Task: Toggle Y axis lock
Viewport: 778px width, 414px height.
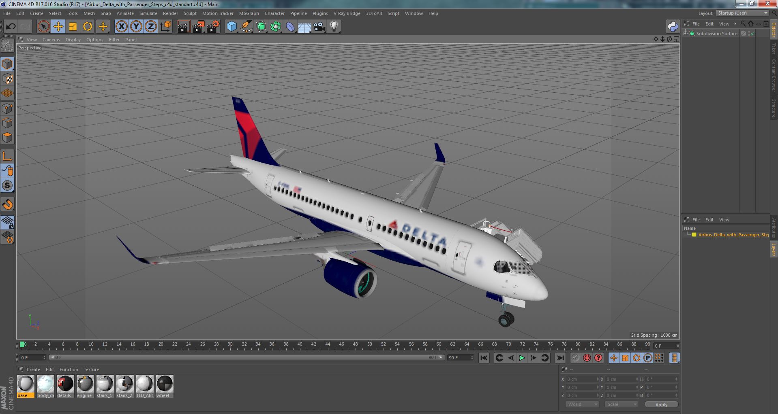Action: (x=136, y=27)
